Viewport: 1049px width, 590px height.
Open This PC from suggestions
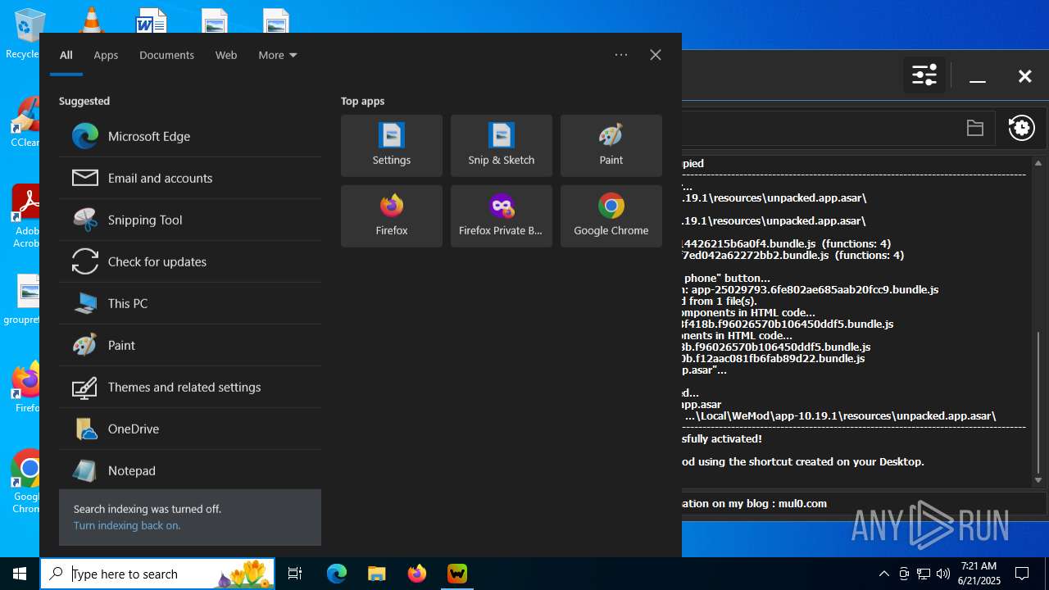coord(190,303)
